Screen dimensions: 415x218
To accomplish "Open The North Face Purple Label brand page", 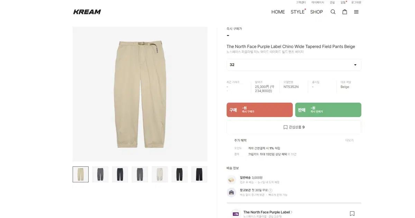I will pos(267,212).
